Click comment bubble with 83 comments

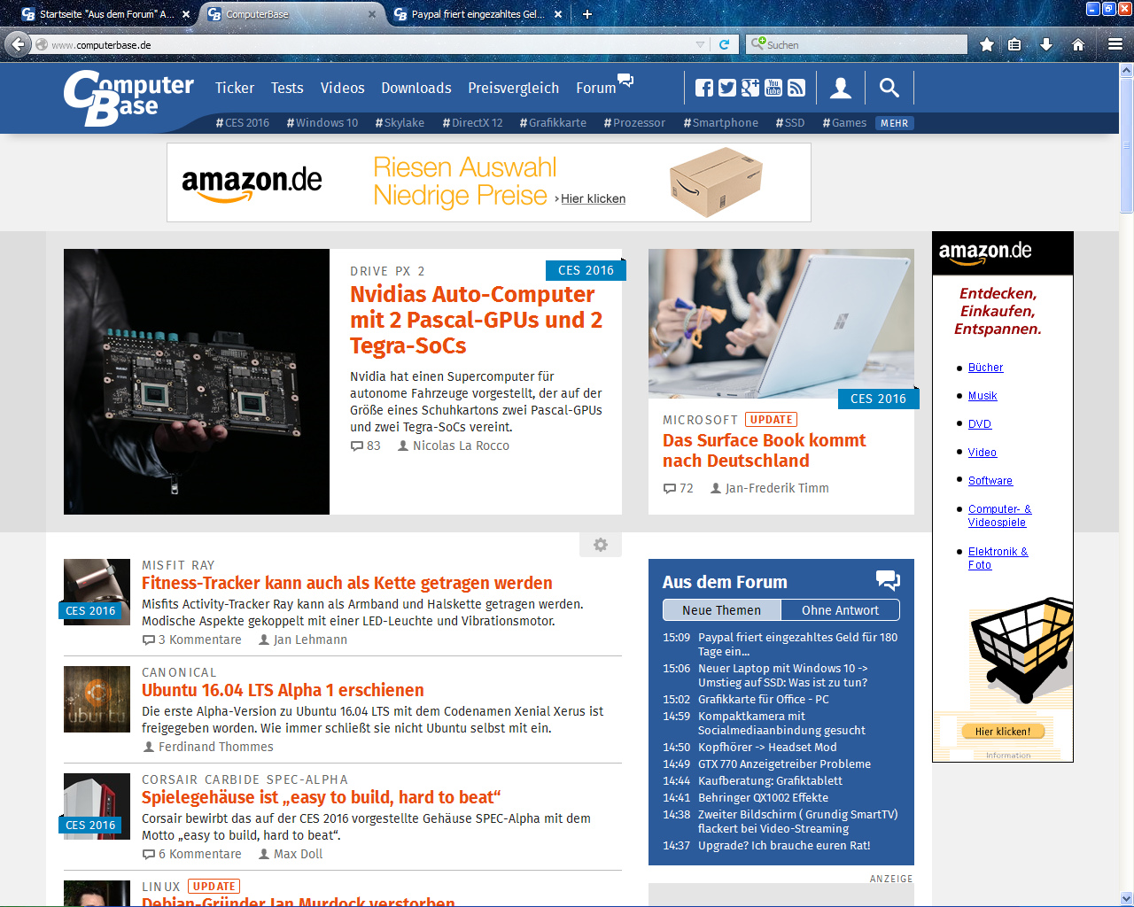click(357, 446)
